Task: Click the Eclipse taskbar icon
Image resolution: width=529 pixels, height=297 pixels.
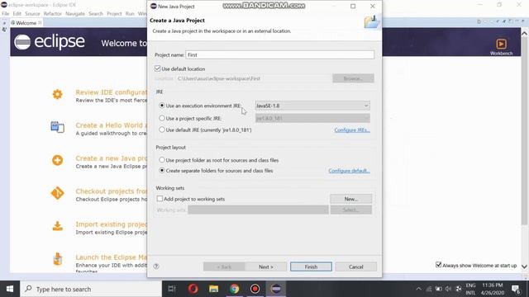Action: click(x=276, y=289)
